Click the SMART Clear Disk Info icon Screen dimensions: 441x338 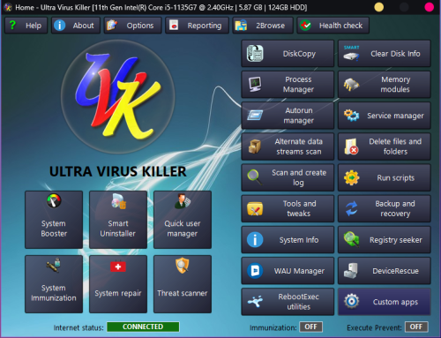click(x=352, y=54)
